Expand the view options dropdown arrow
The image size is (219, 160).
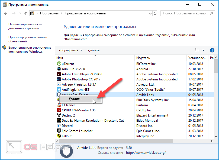pyautogui.click(x=203, y=50)
